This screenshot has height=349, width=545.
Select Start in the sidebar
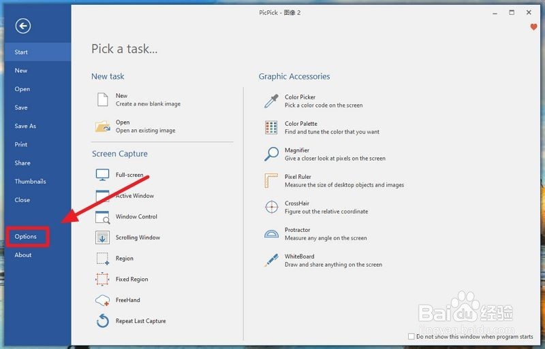point(38,52)
